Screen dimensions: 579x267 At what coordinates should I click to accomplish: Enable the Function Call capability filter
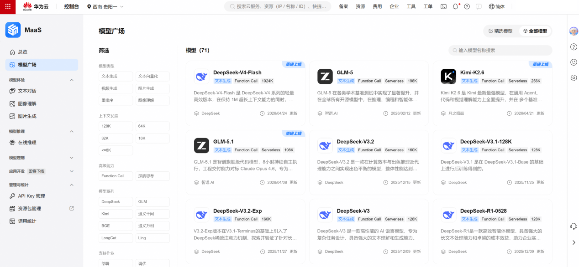[x=116, y=176]
